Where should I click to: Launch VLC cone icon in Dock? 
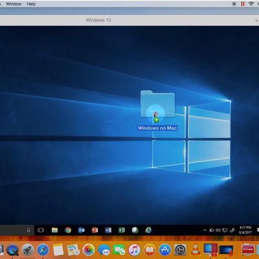click(196, 250)
